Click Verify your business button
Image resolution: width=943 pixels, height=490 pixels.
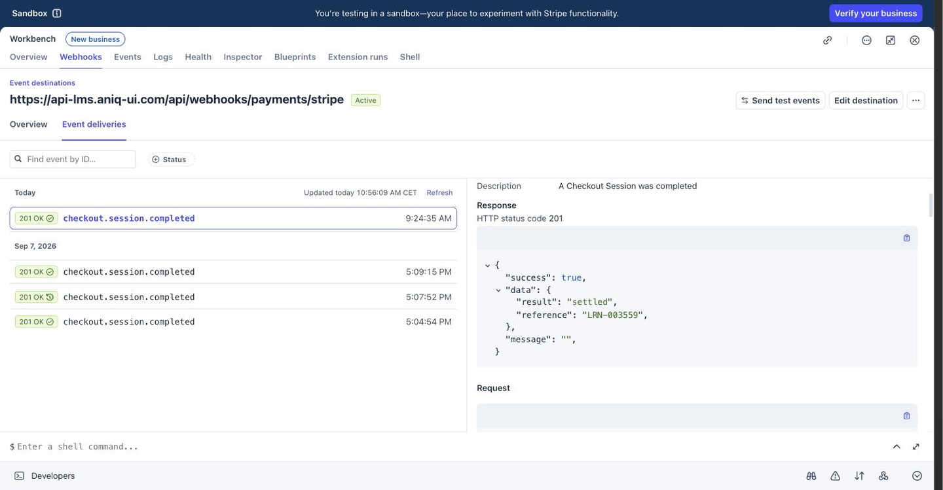tap(876, 13)
